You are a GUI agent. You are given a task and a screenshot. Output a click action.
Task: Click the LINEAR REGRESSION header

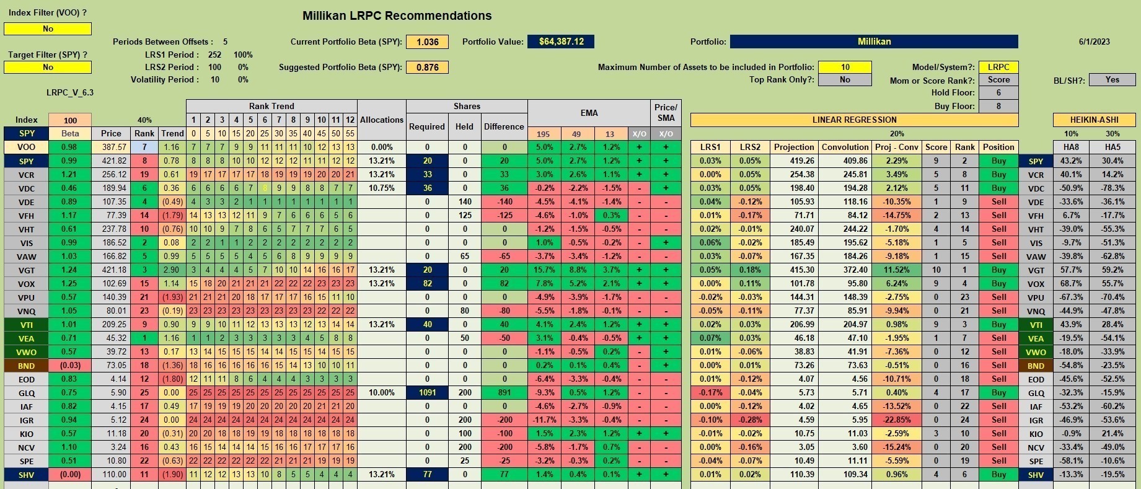click(854, 120)
